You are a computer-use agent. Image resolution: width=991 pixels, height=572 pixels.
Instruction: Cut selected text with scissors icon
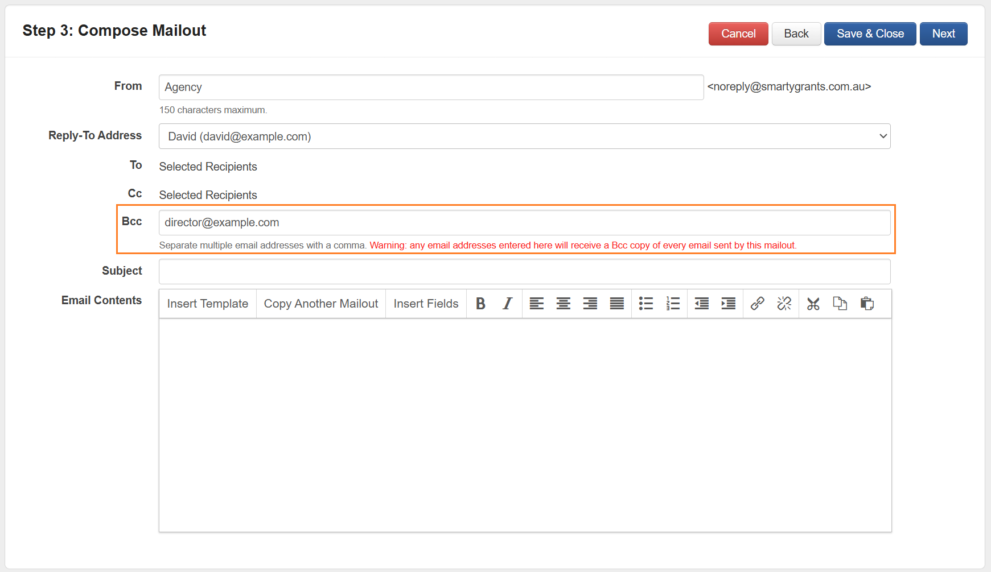point(813,304)
